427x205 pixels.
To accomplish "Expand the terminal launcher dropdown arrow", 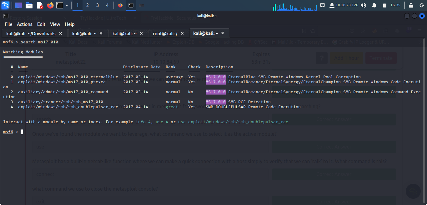I will point(67,5).
